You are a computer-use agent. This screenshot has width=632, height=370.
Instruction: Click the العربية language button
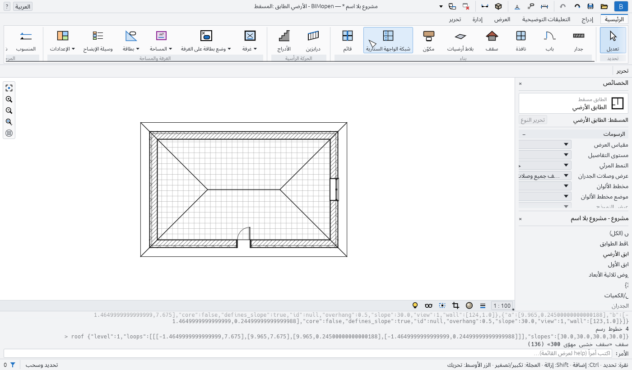tap(23, 6)
